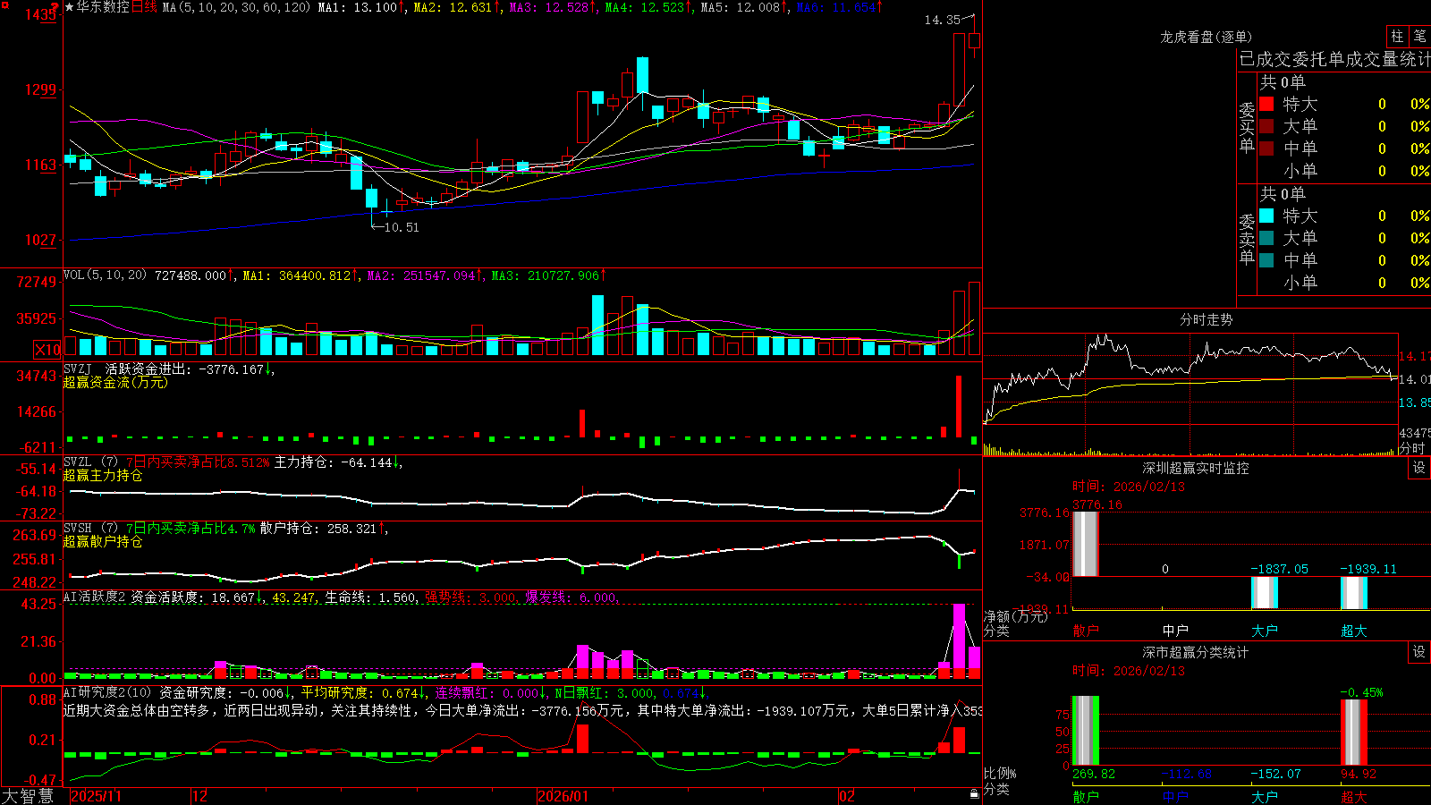Click the 散户 bar in 深圳超赢实时监控

click(1085, 544)
